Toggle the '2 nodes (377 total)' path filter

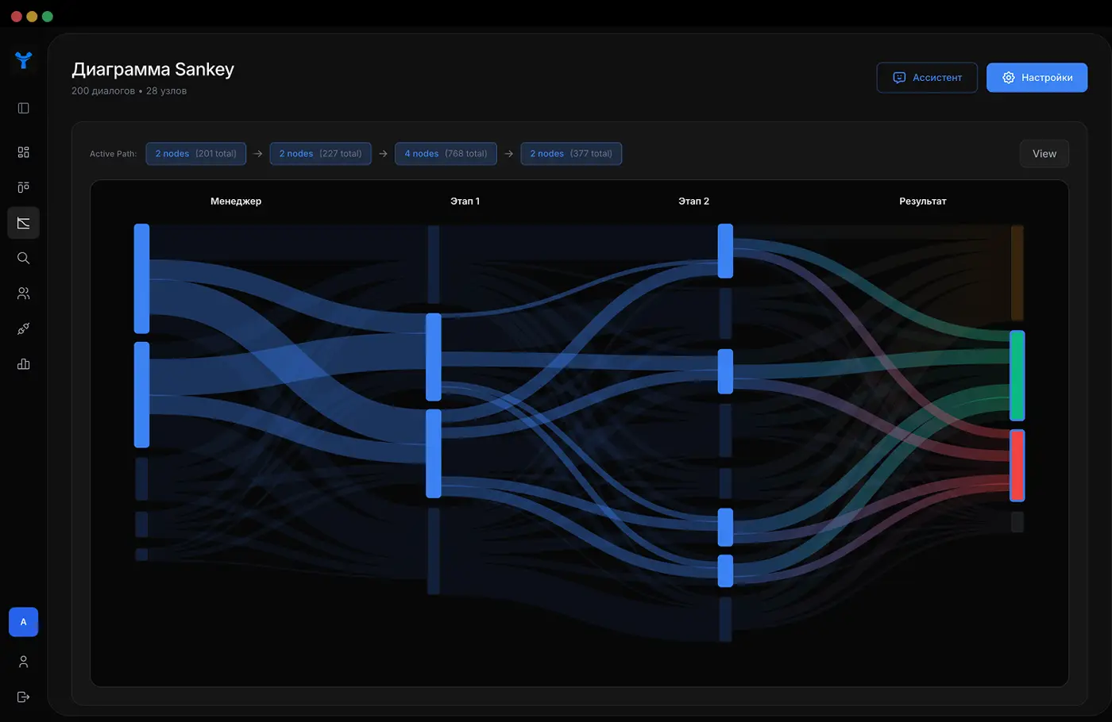pyautogui.click(x=571, y=153)
